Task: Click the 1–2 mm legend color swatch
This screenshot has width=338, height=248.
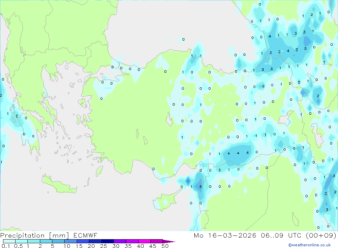Action: point(33,241)
